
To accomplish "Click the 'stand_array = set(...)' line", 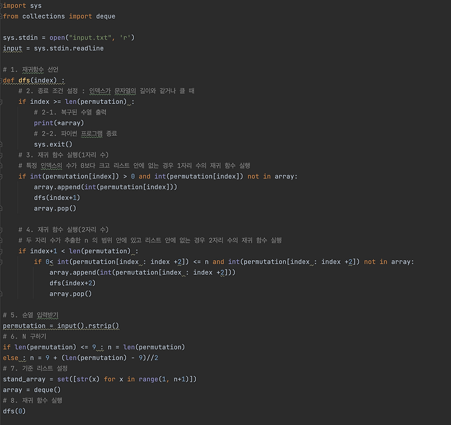I will (100, 379).
